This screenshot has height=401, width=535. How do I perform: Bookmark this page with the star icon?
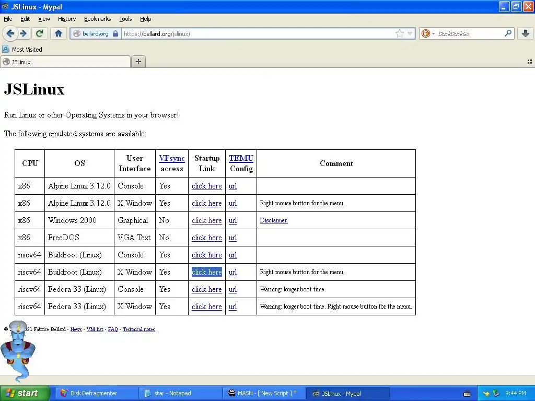coord(400,33)
